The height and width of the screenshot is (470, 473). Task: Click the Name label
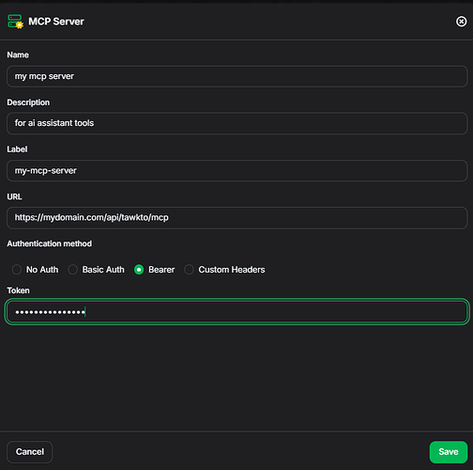(18, 55)
